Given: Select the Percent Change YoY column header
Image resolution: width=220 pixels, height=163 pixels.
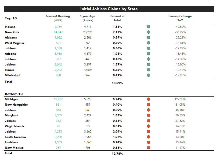Looking at the screenshot, I should point(180,18).
